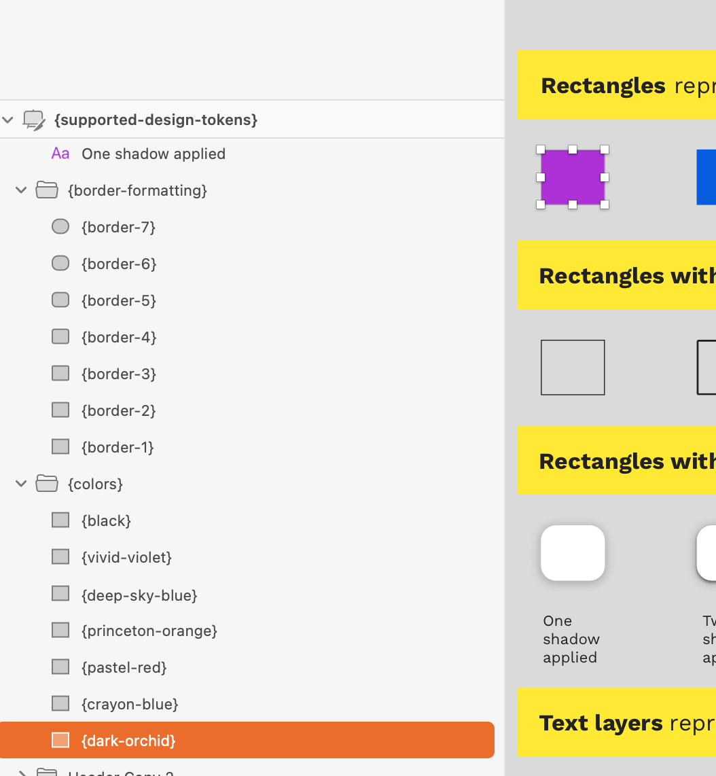Click the folder icon of {colors} group
This screenshot has height=776, width=716.
[x=47, y=484]
